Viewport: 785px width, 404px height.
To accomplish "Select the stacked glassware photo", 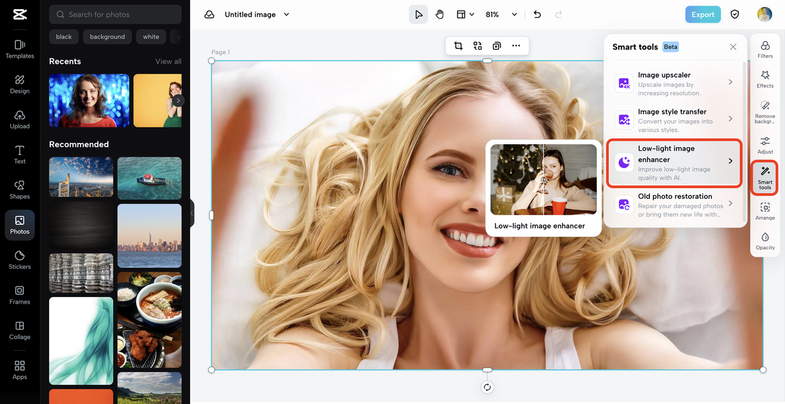I will point(81,273).
